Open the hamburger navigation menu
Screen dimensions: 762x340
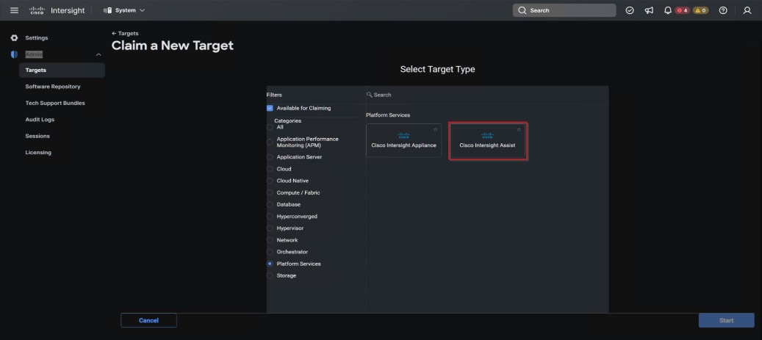[14, 10]
